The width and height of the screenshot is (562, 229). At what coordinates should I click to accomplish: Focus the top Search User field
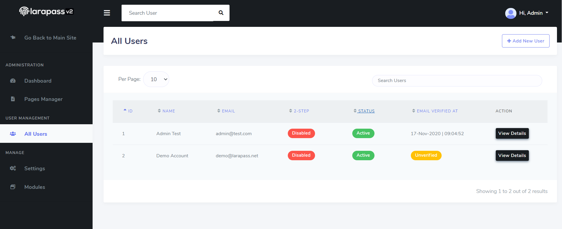click(167, 13)
